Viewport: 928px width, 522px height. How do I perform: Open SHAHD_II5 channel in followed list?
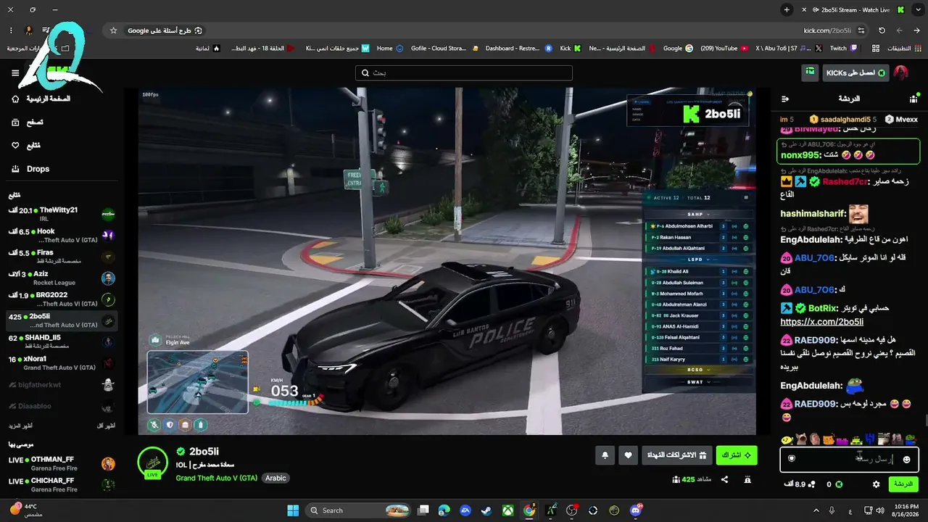tap(62, 341)
